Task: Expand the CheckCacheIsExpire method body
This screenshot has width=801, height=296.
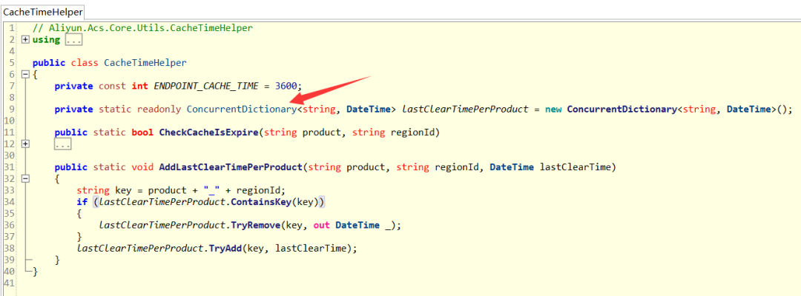Action: click(x=25, y=144)
